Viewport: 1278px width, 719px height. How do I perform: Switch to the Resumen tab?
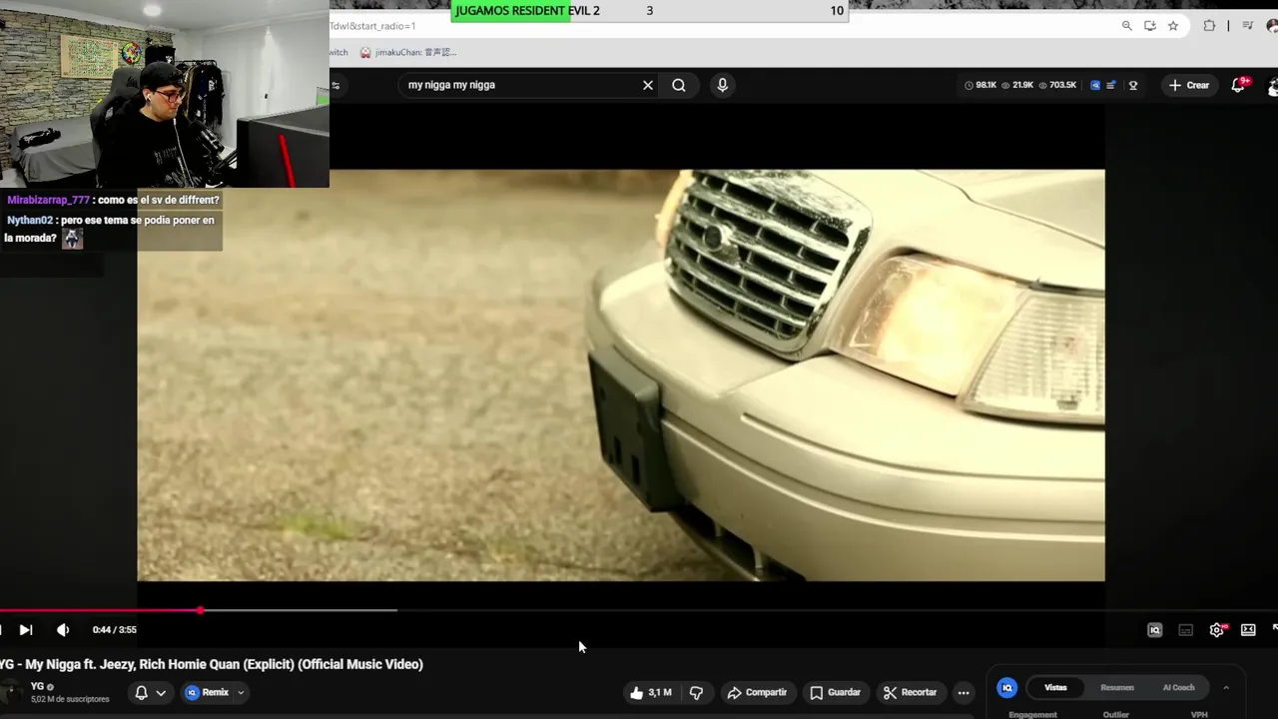(x=1117, y=687)
